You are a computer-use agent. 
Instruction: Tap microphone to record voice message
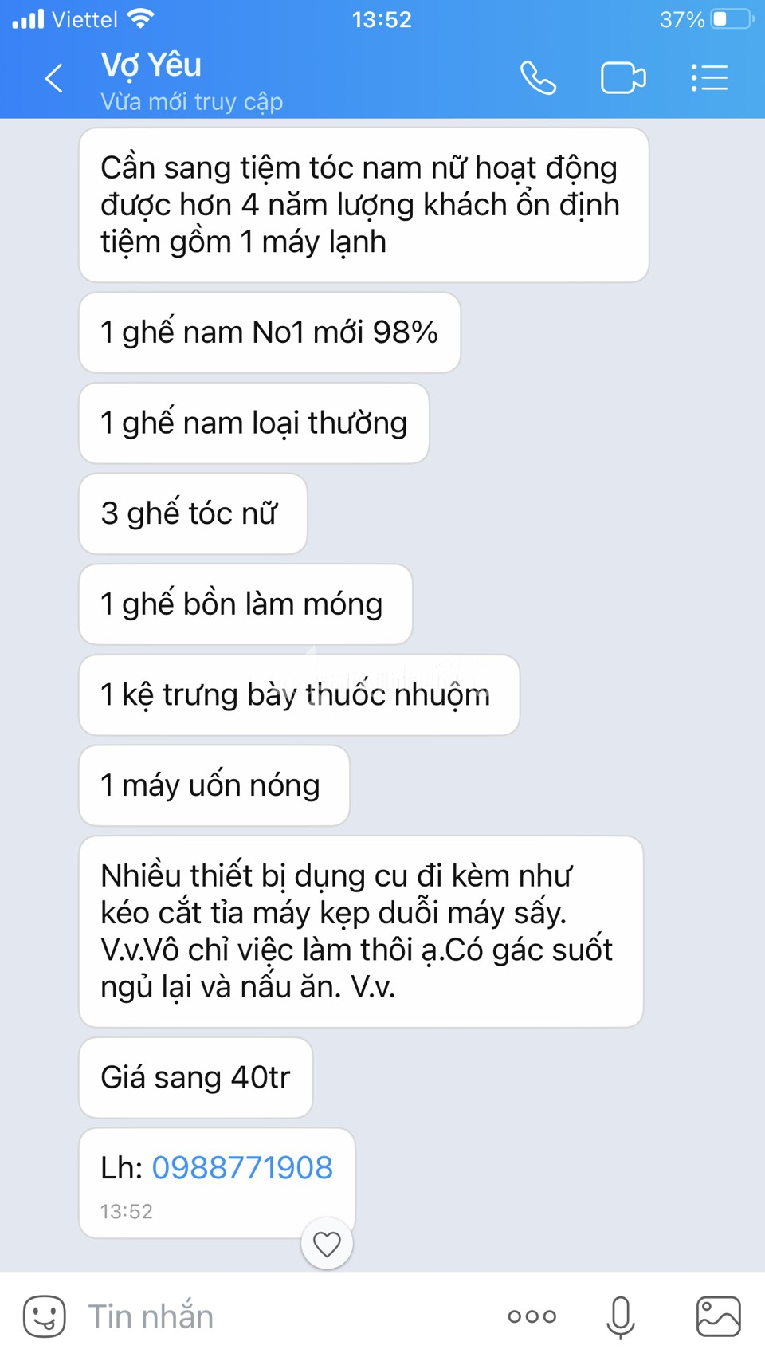[621, 1317]
